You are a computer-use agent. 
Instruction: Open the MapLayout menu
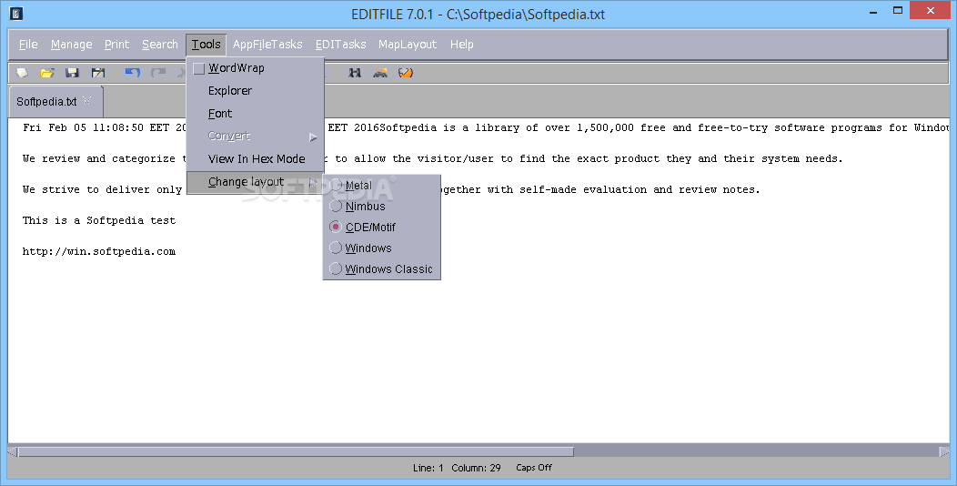click(x=408, y=44)
